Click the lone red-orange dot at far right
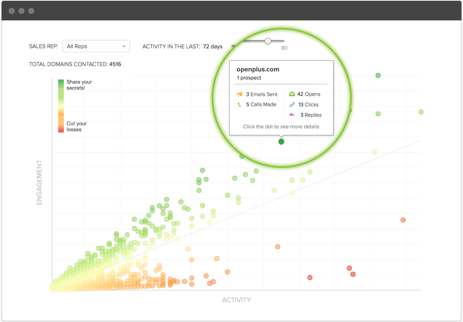Image resolution: width=463 pixels, height=322 pixels. (403, 220)
